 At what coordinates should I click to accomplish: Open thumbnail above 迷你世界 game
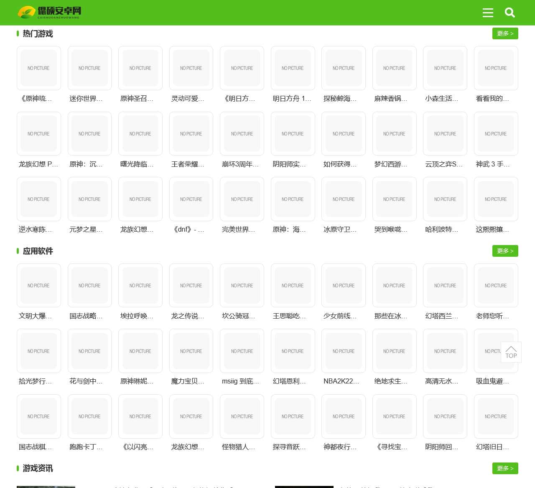coord(89,68)
